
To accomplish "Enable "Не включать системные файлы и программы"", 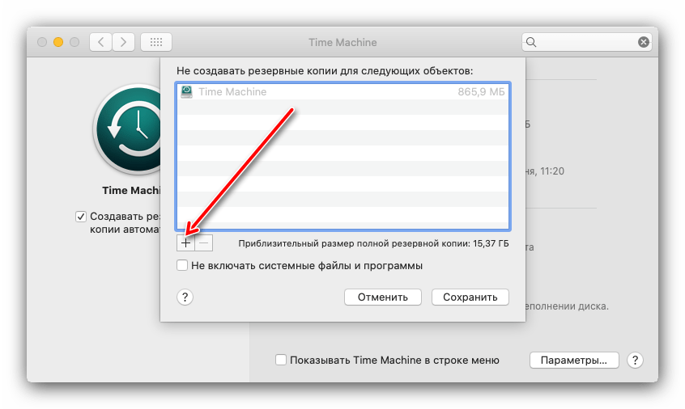I will pyautogui.click(x=182, y=266).
